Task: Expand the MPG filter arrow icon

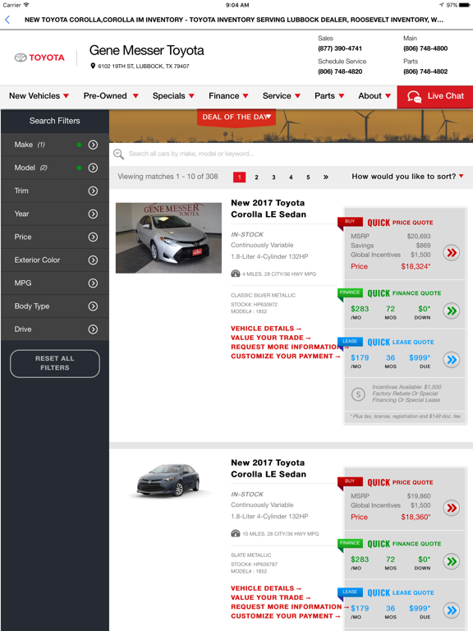Action: pos(93,283)
